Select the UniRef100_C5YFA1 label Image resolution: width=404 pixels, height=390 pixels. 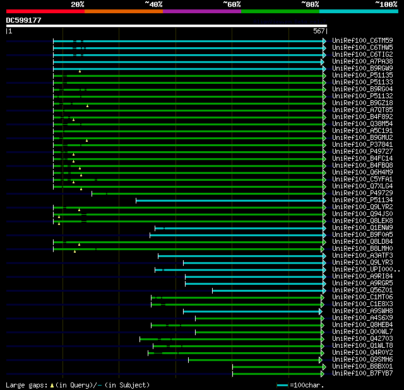(x=362, y=180)
